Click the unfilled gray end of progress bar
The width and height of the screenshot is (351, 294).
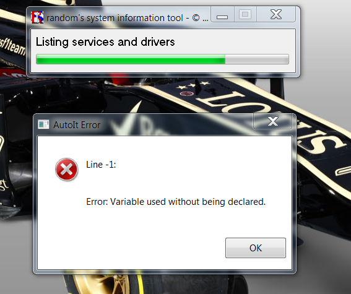(257, 59)
